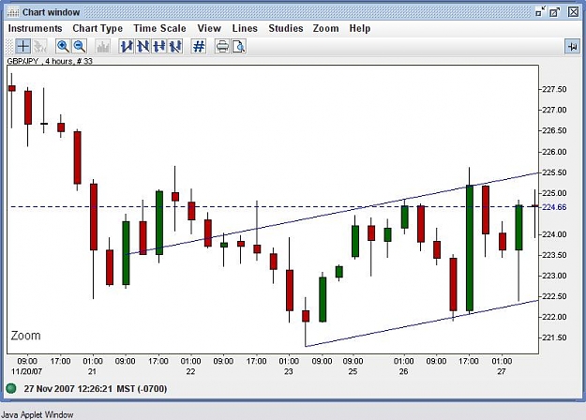The width and height of the screenshot is (586, 420).
Task: Click the 221.50 price axis label
Action: (x=554, y=337)
